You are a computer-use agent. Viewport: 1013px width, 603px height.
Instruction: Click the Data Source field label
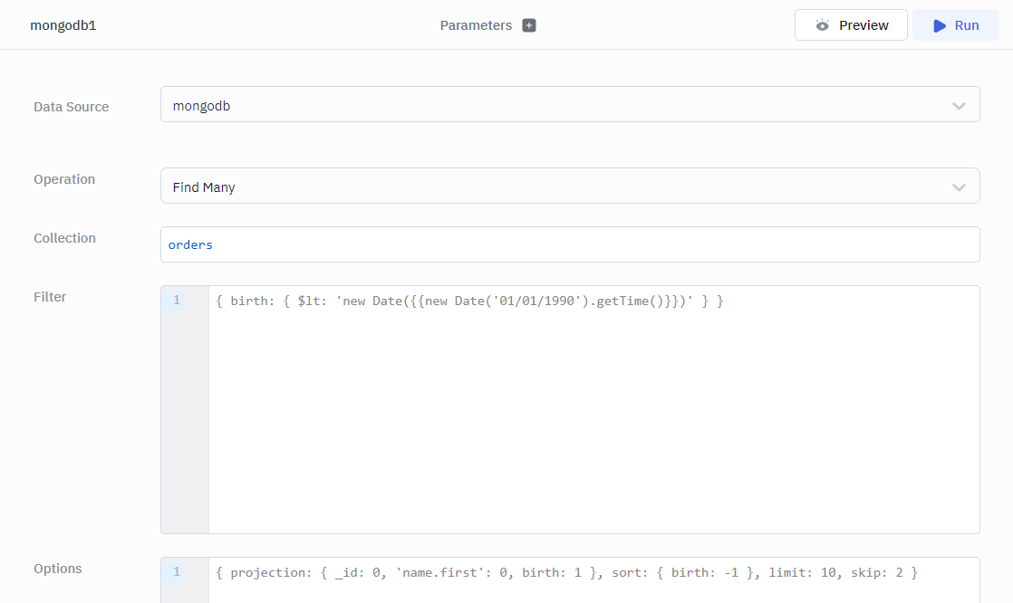(x=71, y=107)
